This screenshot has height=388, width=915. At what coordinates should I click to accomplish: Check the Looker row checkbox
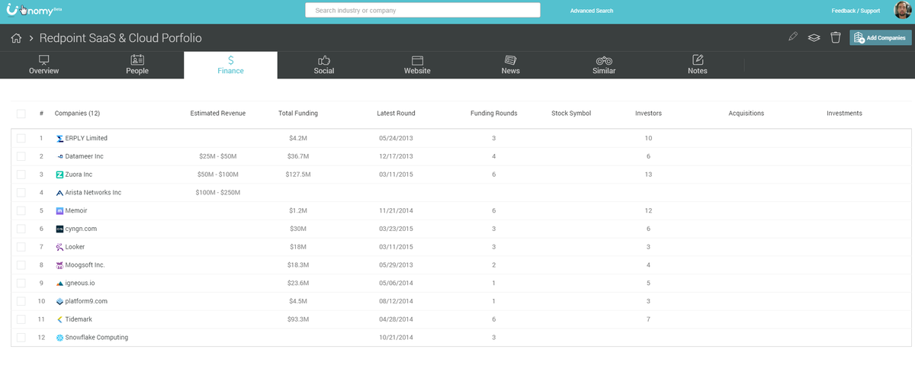tap(21, 247)
